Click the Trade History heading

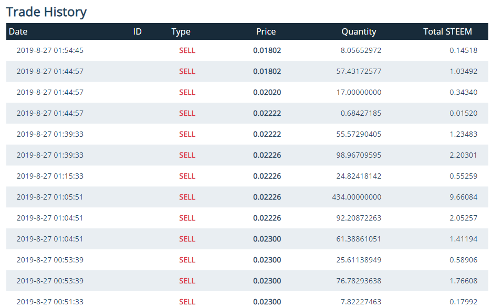[x=46, y=12]
